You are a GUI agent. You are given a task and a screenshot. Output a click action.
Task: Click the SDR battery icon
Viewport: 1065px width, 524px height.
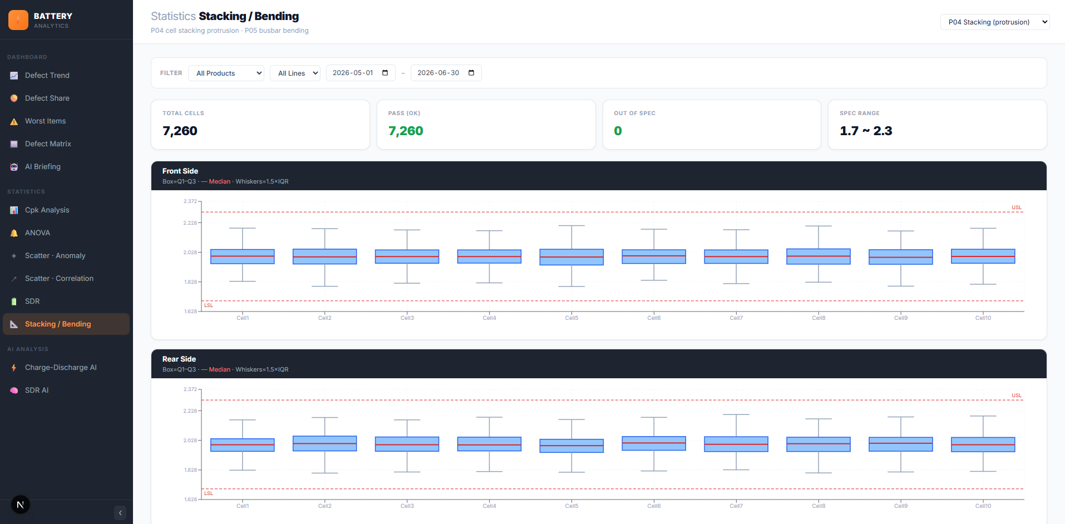click(x=14, y=301)
